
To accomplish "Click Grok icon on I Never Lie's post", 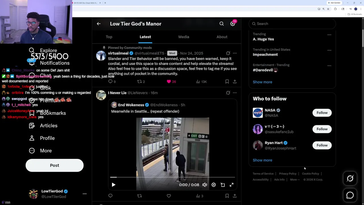I will pyautogui.click(x=228, y=93).
